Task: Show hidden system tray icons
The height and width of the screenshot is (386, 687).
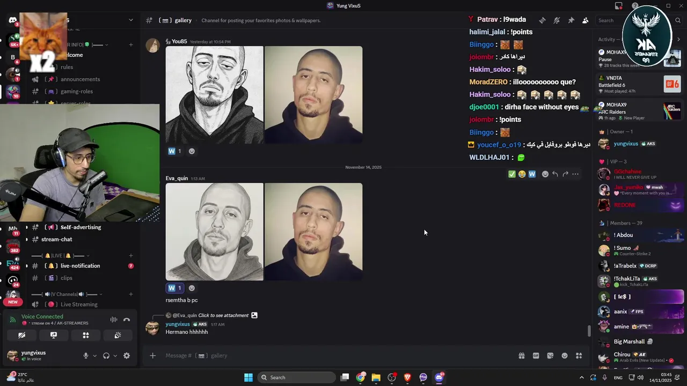Action: tap(581, 377)
